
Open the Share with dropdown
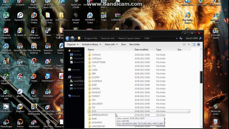pyautogui.click(x=111, y=44)
